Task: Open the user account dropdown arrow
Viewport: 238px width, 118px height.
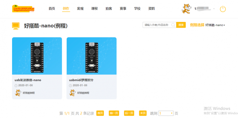Action: tap(214, 9)
